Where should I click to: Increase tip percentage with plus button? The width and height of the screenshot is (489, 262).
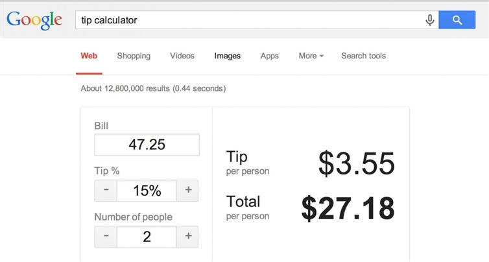click(188, 191)
